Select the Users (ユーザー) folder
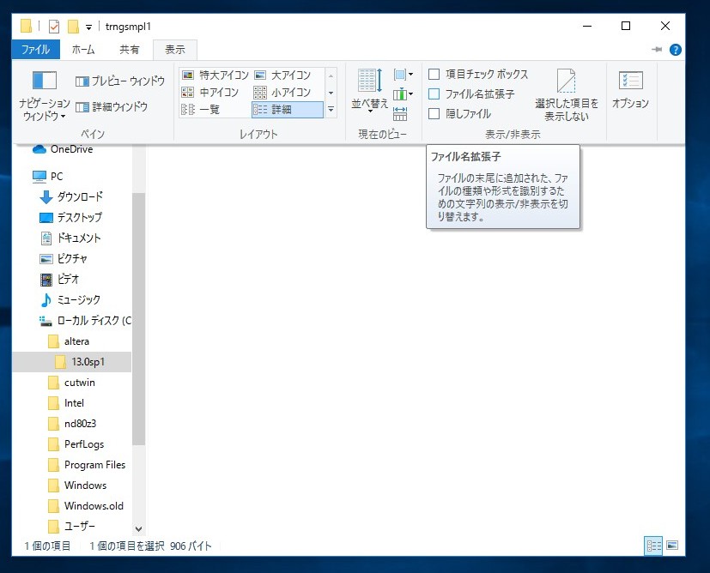The width and height of the screenshot is (710, 573). (x=71, y=527)
